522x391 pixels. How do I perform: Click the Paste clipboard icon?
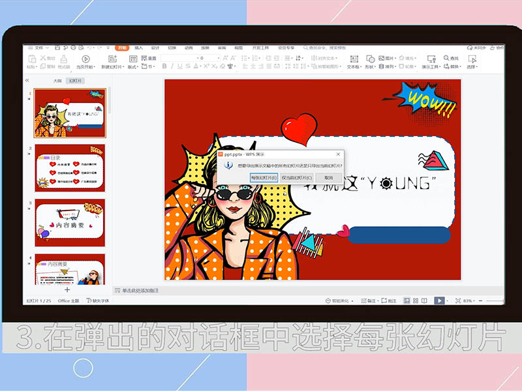[x=32, y=59]
